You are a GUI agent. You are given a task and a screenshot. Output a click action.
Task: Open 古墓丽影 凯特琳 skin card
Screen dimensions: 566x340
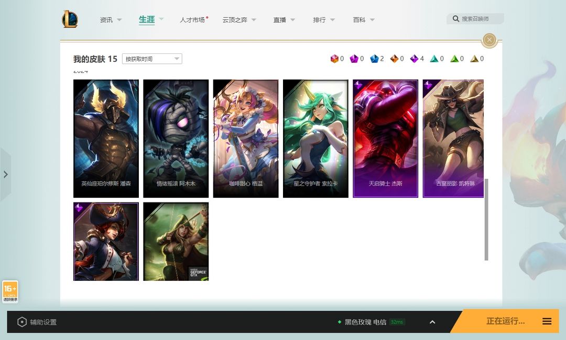pyautogui.click(x=453, y=139)
